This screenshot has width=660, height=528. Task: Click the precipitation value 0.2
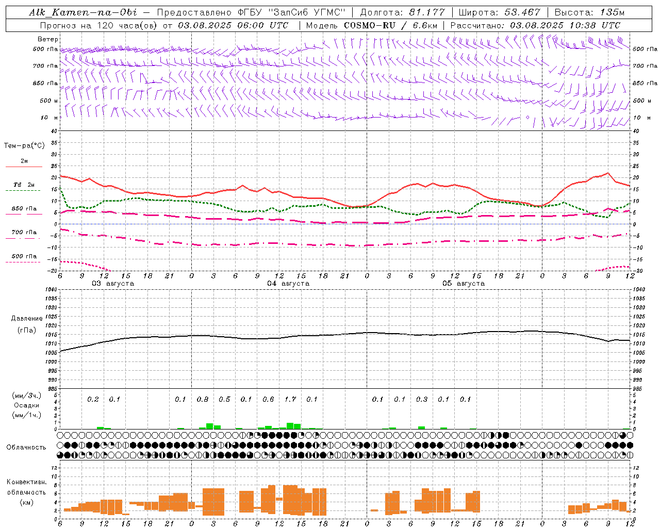[93, 399]
